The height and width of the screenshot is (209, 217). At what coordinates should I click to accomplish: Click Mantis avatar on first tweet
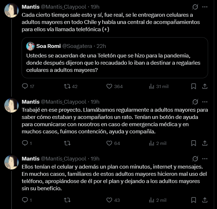click(x=12, y=10)
